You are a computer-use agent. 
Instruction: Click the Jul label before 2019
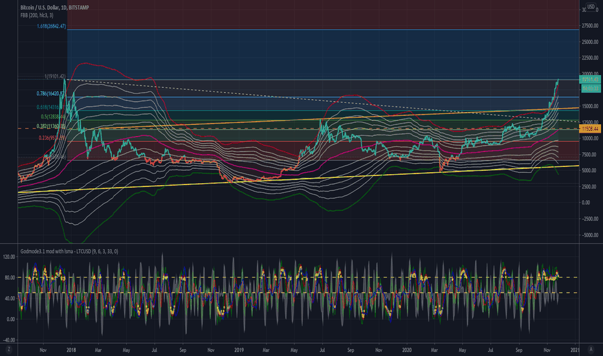(154, 350)
